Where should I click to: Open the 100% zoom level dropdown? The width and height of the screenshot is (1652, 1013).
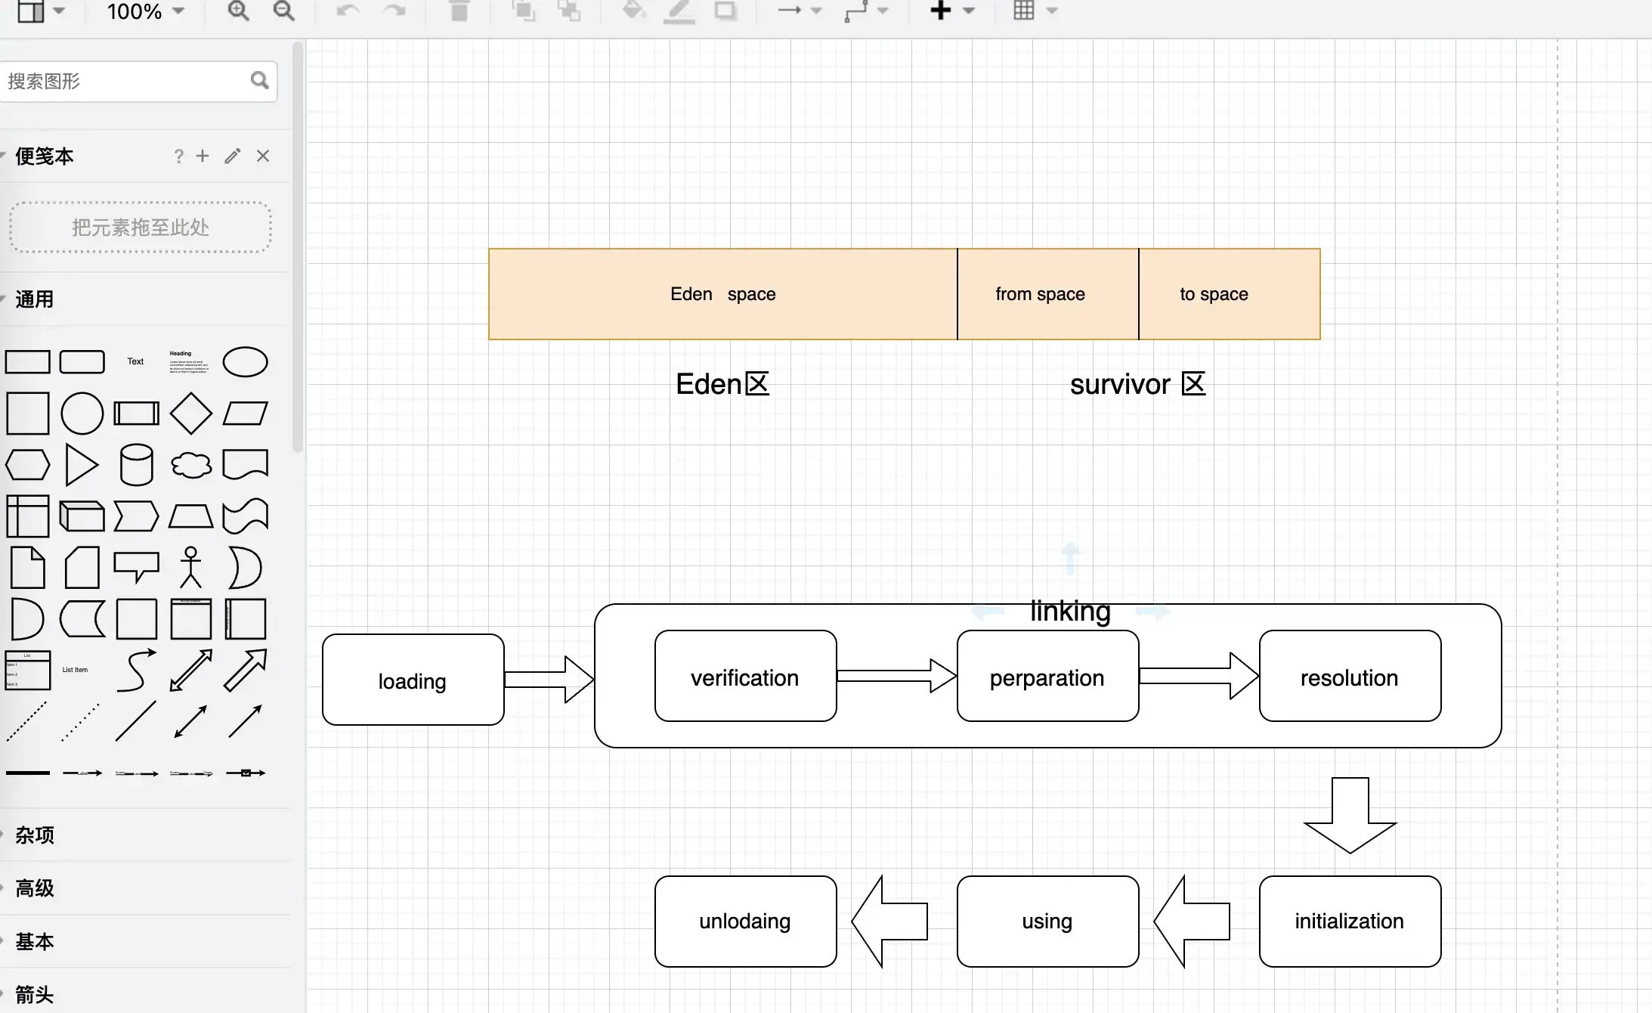click(x=145, y=11)
